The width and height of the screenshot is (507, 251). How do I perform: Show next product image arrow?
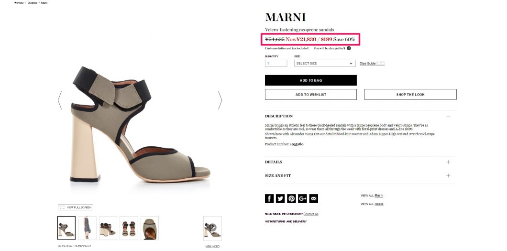click(x=220, y=100)
